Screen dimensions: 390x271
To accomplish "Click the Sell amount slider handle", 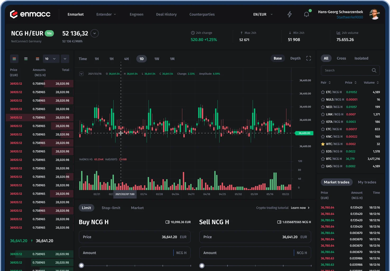I will [x=202, y=265].
